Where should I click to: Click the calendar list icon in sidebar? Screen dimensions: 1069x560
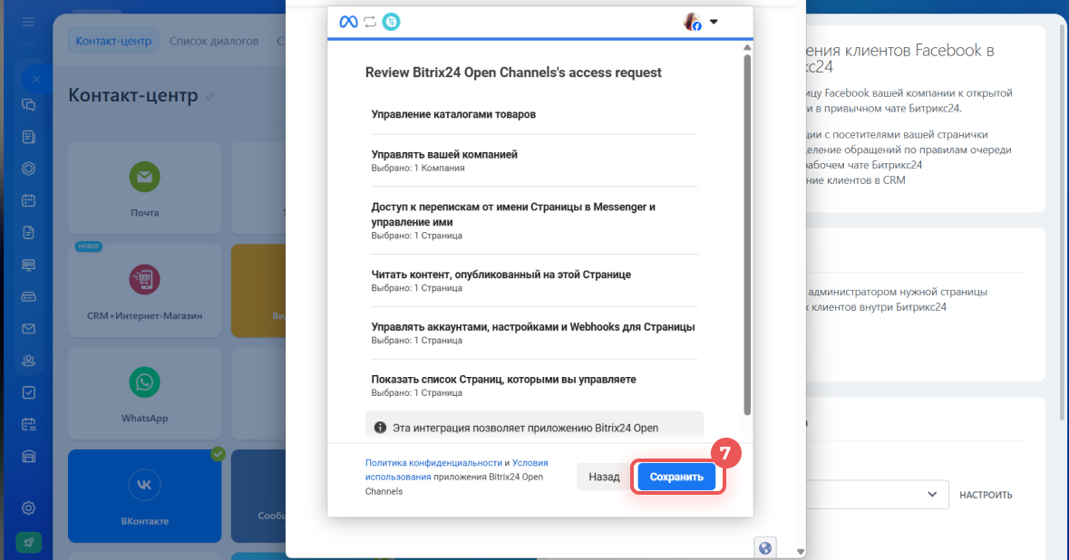pos(29,424)
